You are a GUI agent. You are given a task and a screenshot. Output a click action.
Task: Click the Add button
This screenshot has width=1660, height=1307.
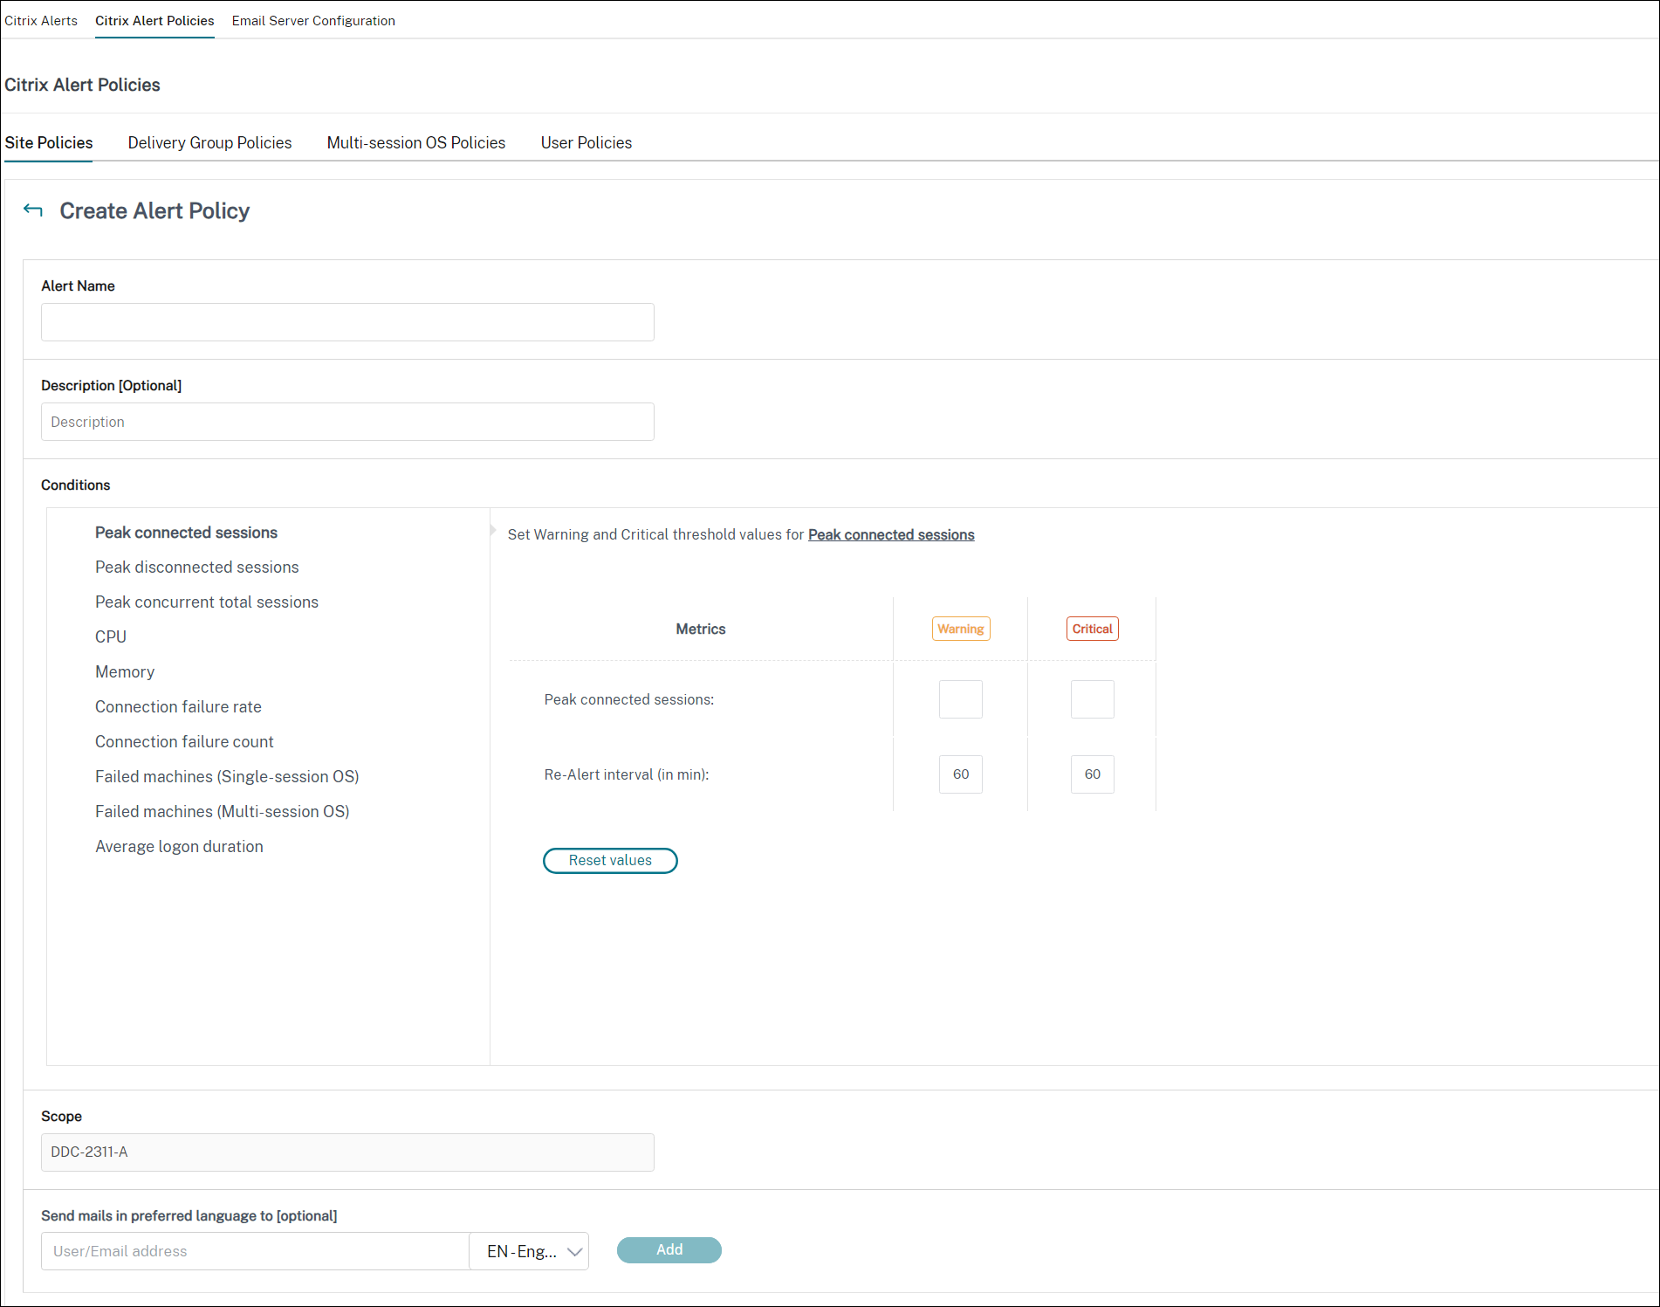coord(669,1250)
